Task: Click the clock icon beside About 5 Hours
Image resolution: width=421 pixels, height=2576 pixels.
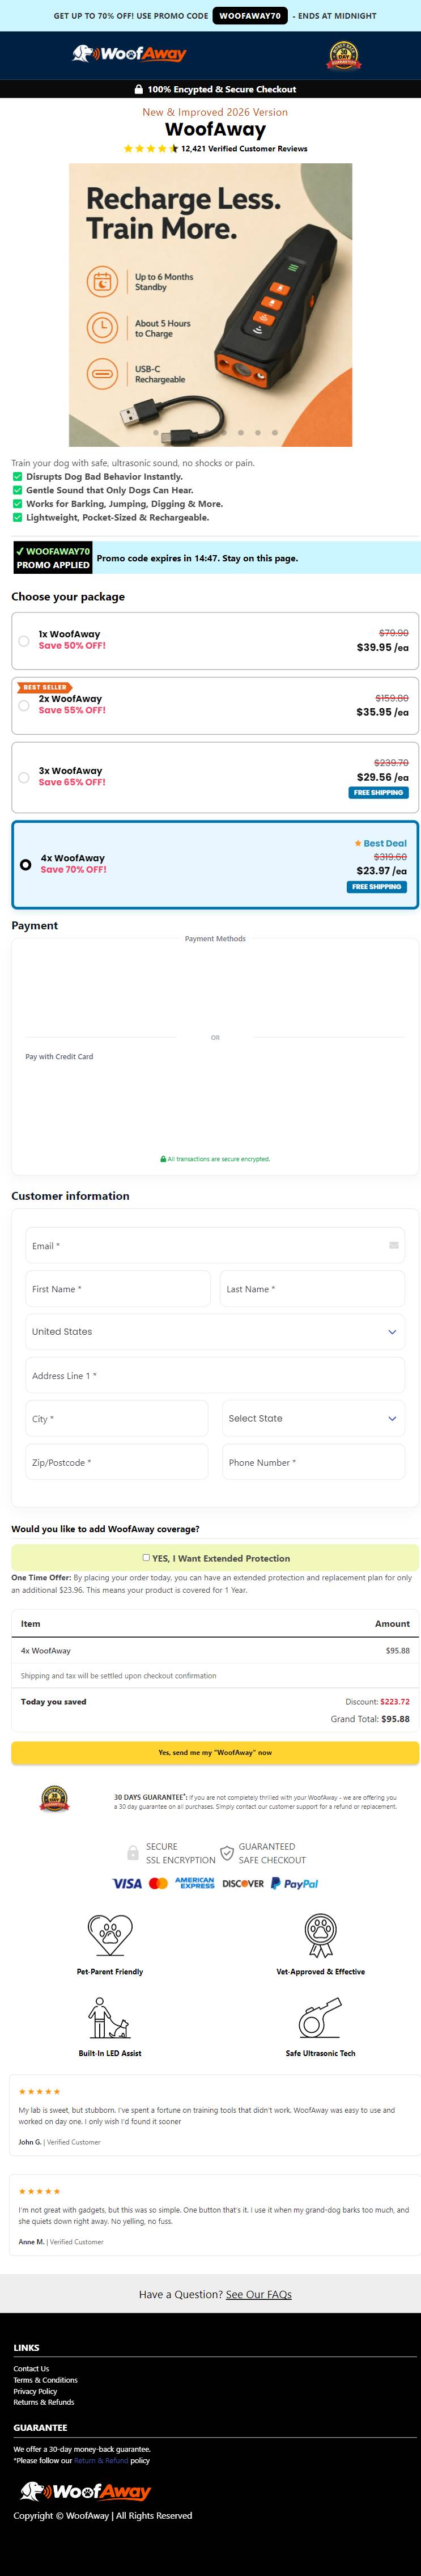Action: pyautogui.click(x=102, y=328)
